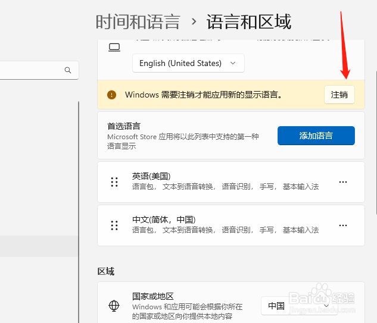
Task: Click the settings search input field
Action: pyautogui.click(x=39, y=70)
